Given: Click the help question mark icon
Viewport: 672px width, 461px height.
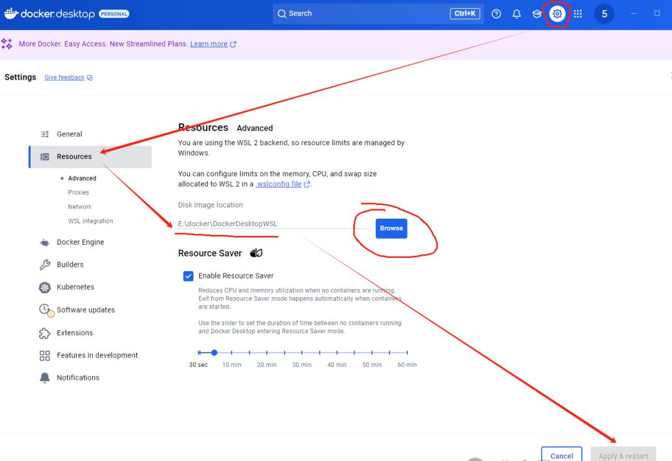Looking at the screenshot, I should click(496, 14).
